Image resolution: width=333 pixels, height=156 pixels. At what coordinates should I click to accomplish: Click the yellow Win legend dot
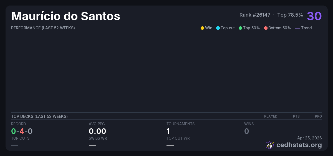(202, 28)
